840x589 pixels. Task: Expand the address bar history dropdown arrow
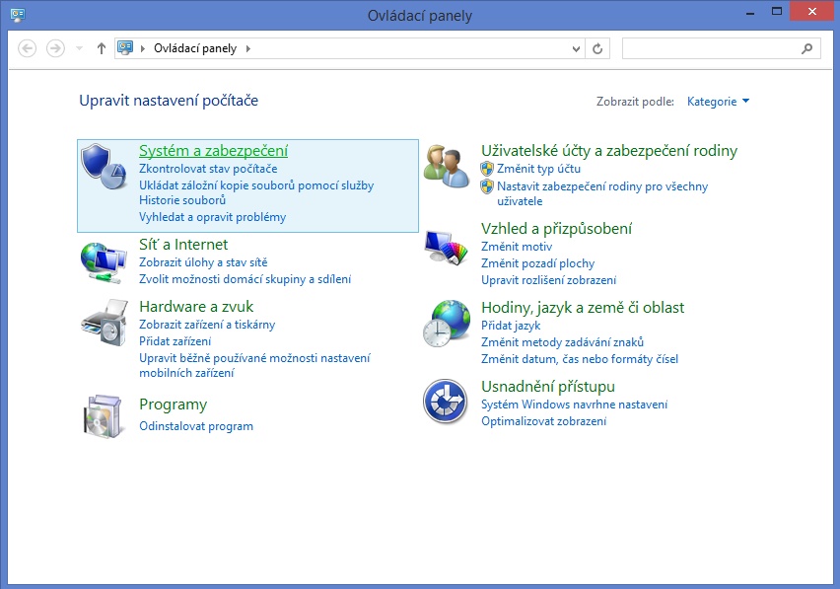point(577,48)
